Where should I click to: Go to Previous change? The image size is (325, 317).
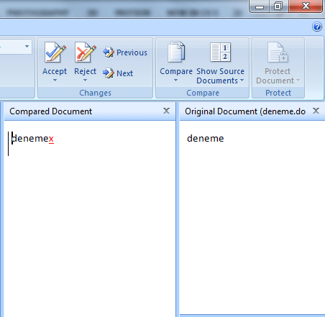125,52
